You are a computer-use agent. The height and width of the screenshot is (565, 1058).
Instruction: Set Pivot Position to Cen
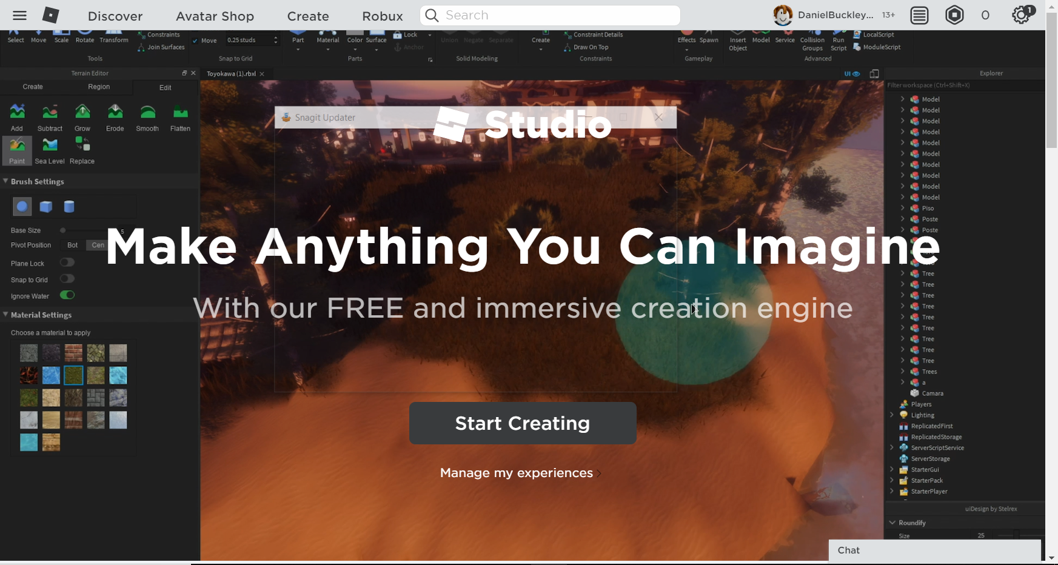[x=97, y=245]
